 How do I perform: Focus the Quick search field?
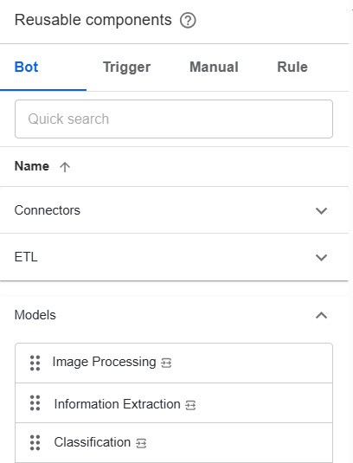174,119
